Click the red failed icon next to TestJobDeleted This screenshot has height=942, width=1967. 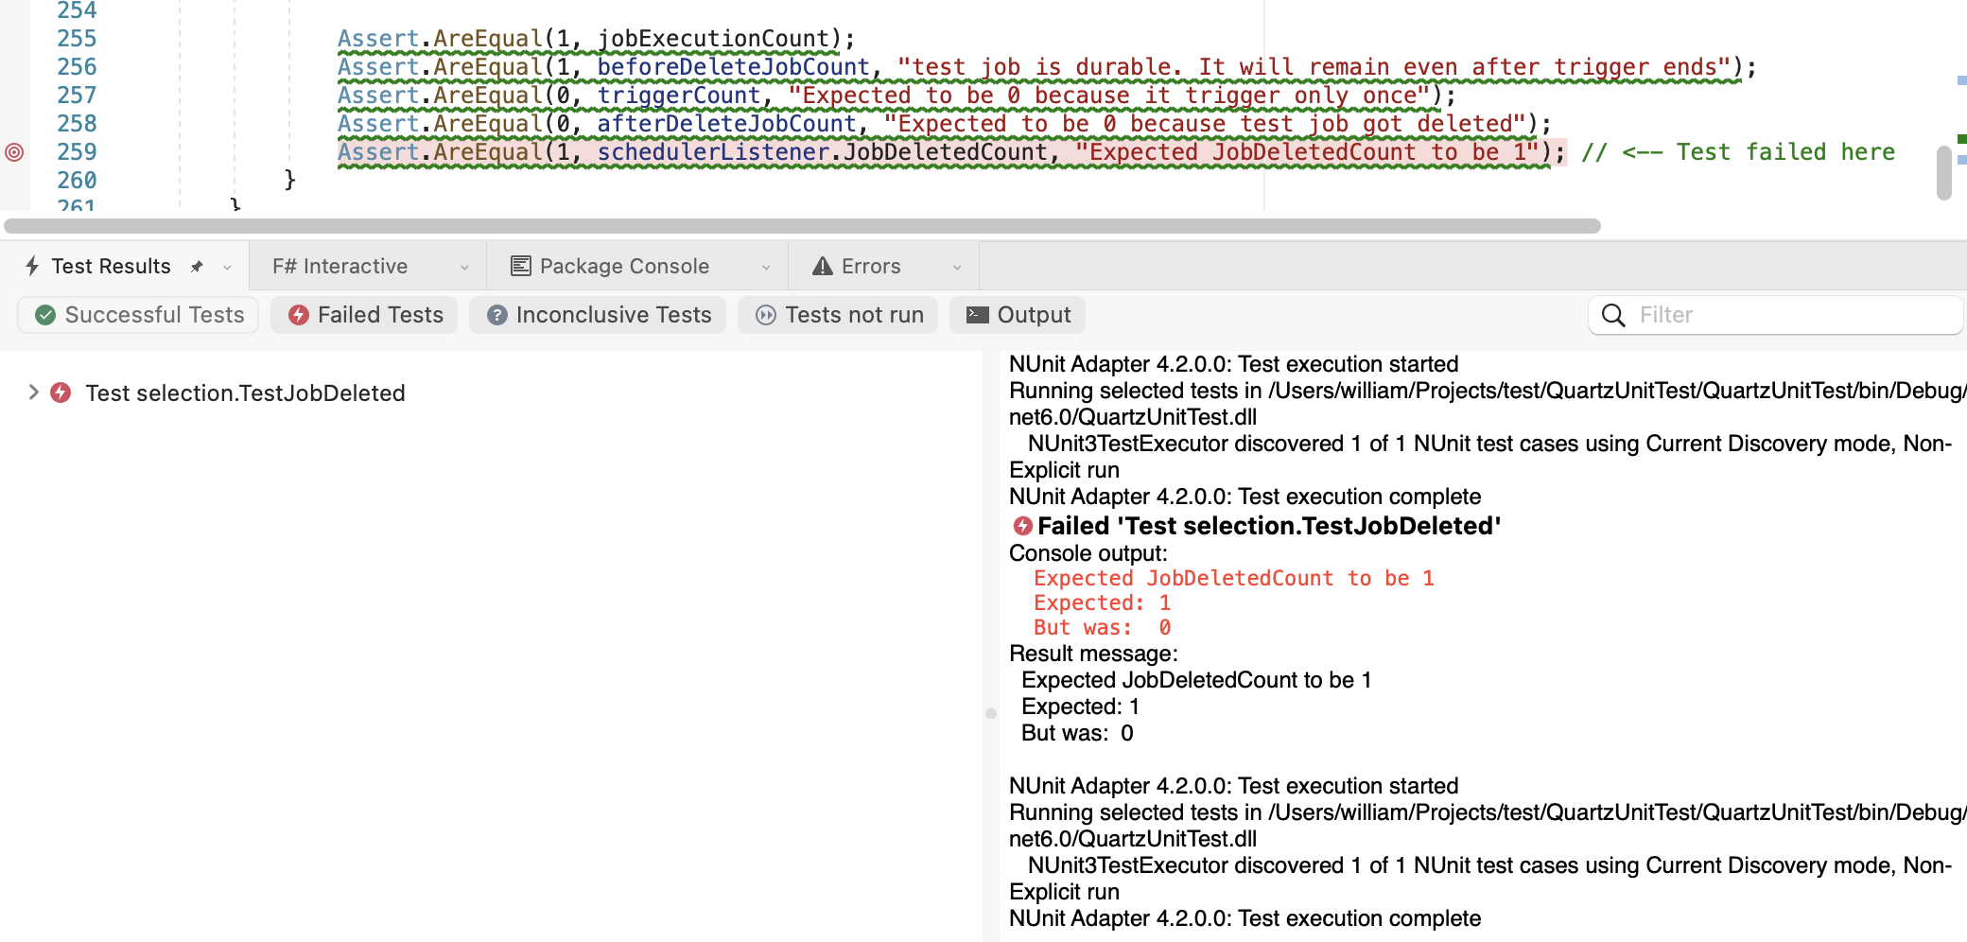61,392
